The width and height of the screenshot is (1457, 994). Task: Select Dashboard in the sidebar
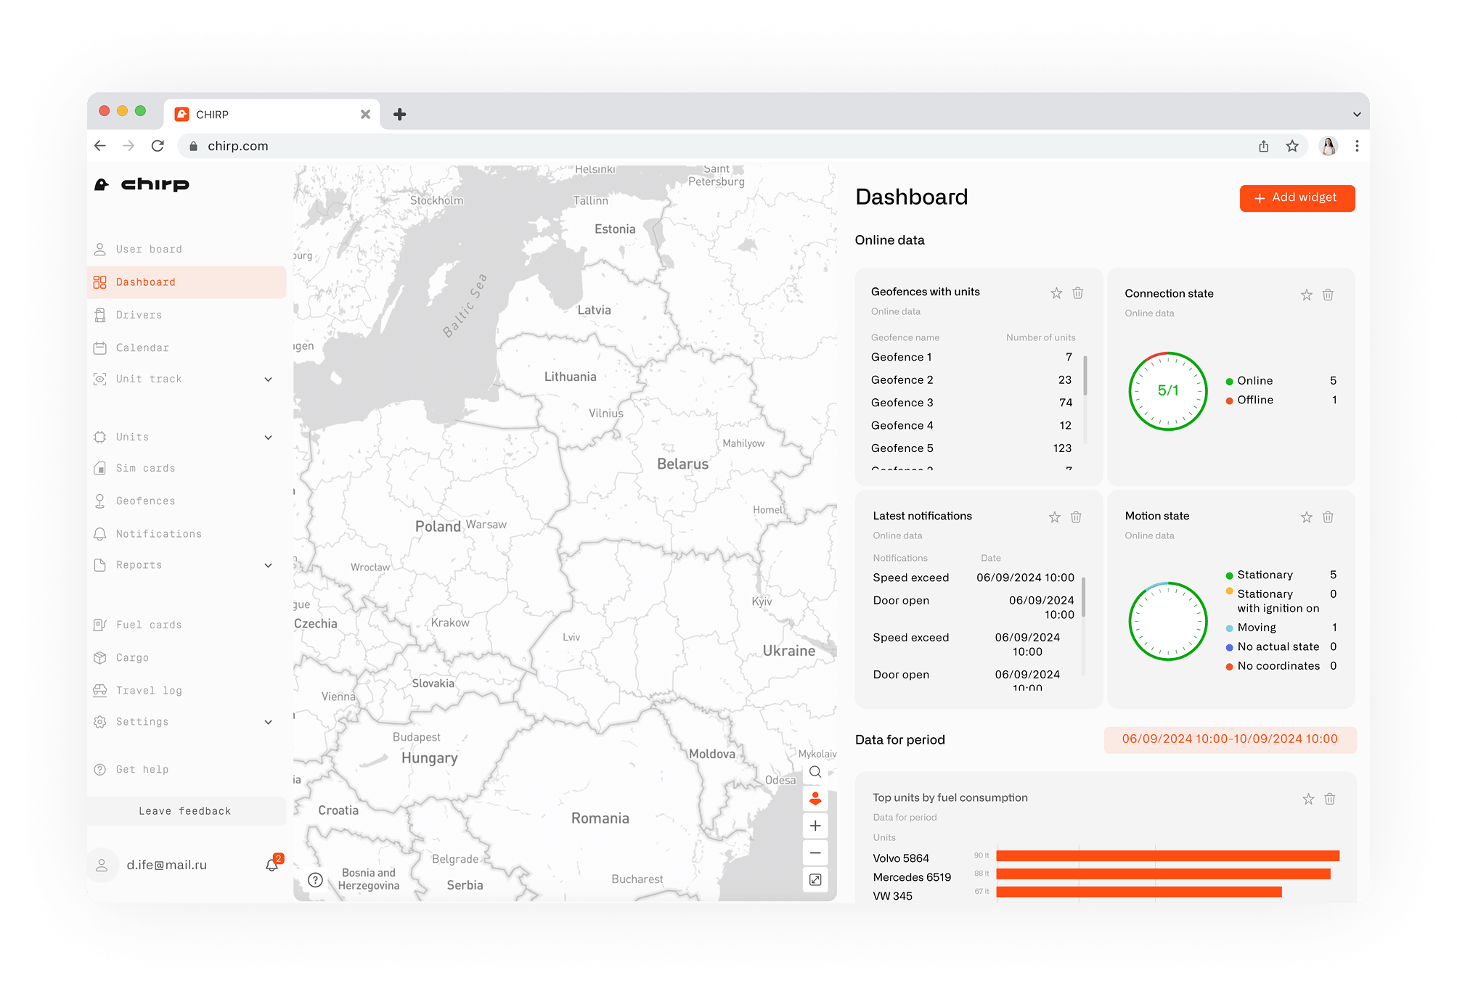click(x=187, y=282)
